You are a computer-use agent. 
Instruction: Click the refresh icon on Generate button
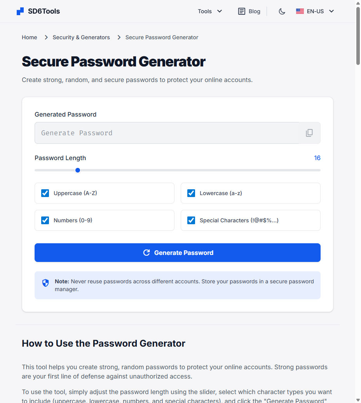[x=146, y=253]
